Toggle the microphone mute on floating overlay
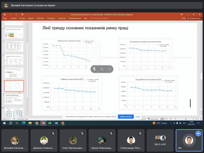 tap(94, 69)
